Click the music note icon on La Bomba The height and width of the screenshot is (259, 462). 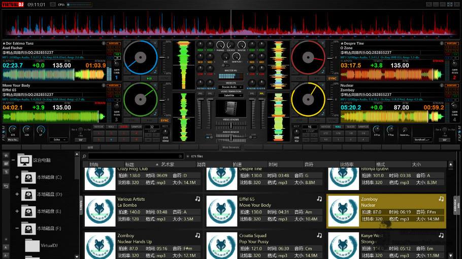(197, 199)
